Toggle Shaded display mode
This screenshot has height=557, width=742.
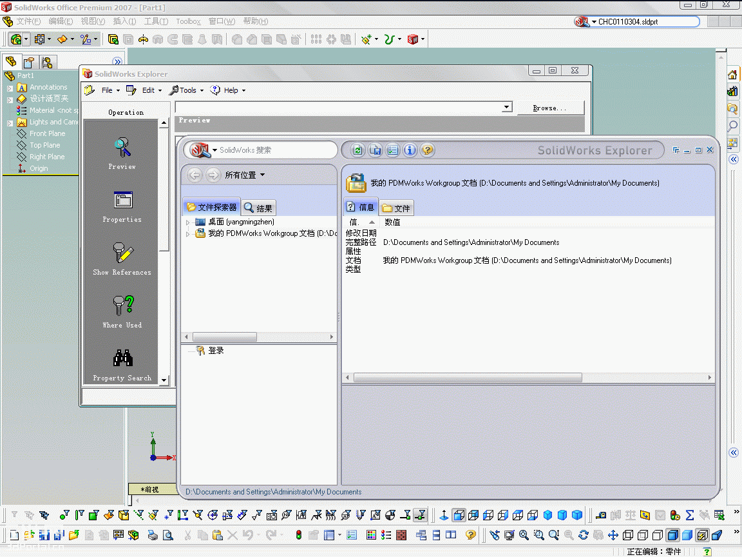(x=687, y=535)
